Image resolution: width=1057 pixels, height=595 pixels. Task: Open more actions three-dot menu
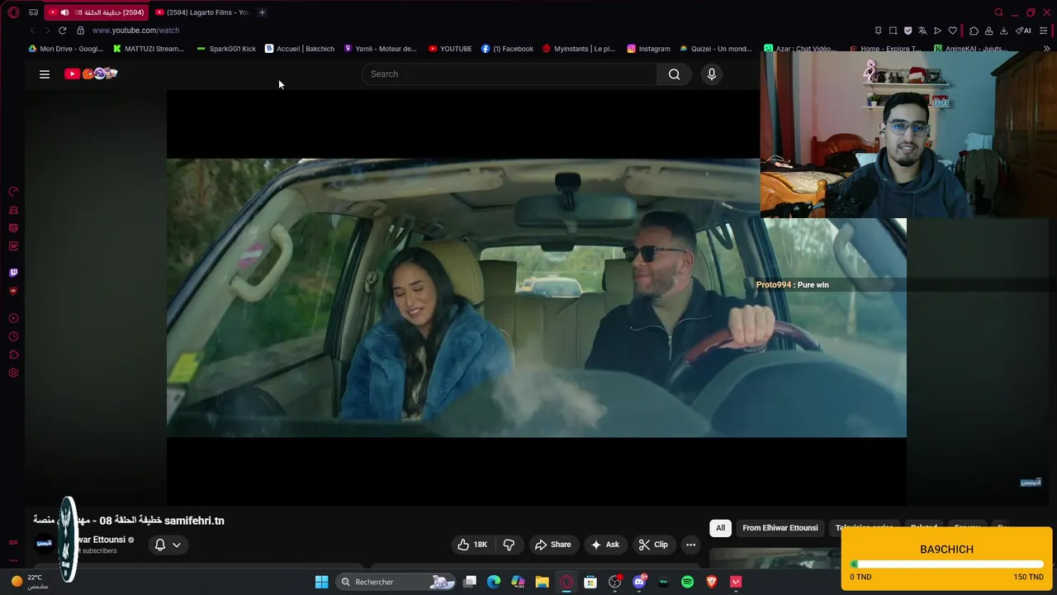point(690,545)
